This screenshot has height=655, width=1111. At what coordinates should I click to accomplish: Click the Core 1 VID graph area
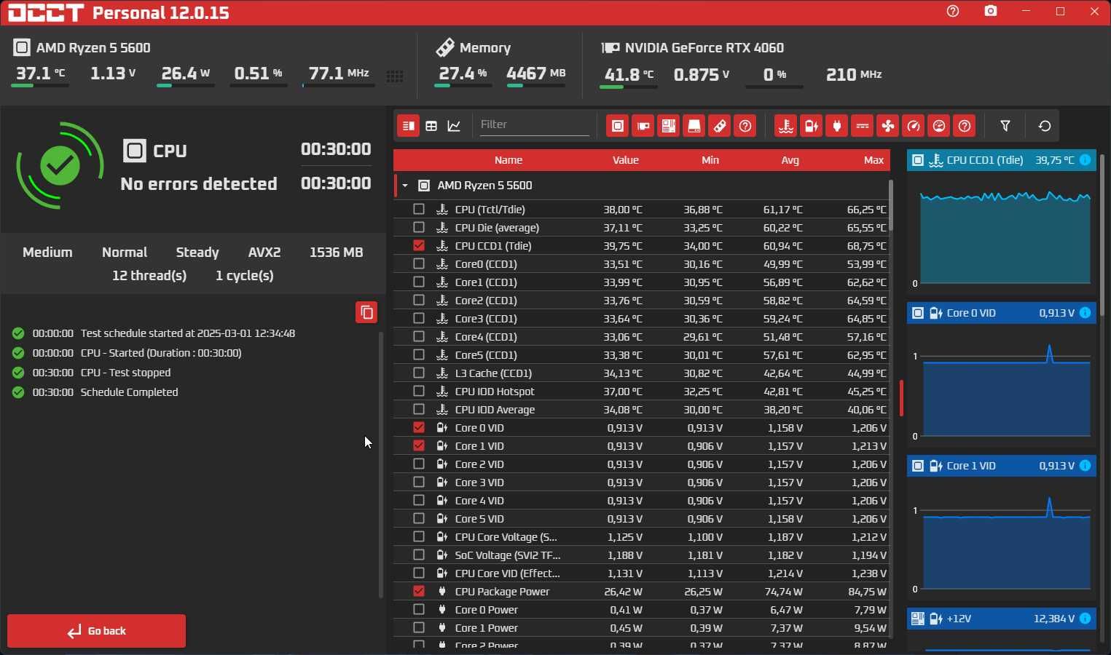coord(1002,537)
